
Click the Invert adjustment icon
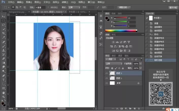coord(113,51)
